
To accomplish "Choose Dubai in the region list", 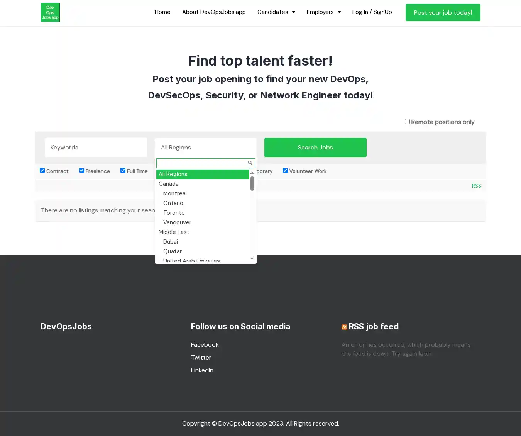I will [x=170, y=242].
